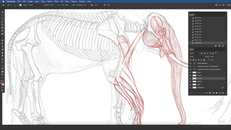Image resolution: width=231 pixels, height=130 pixels.
Task: Open the Flow dropdown arrow
Action: pos(70,5)
